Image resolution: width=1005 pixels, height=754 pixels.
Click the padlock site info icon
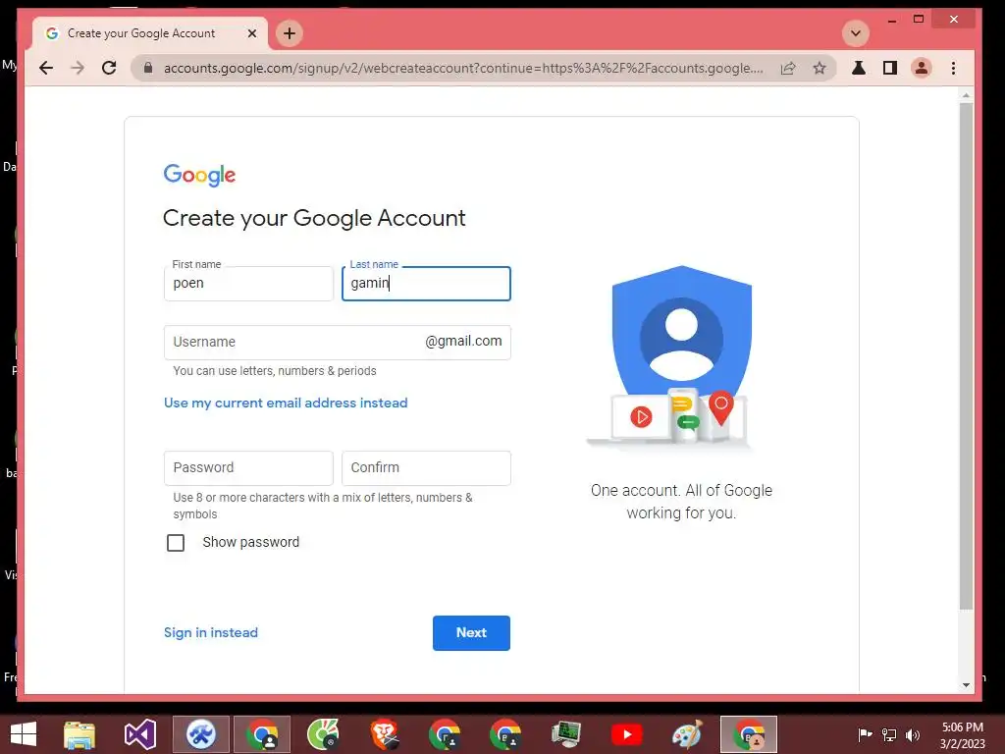point(148,68)
